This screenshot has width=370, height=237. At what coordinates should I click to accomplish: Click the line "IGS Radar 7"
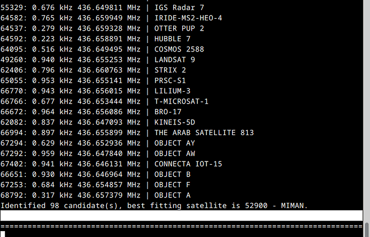102,8
